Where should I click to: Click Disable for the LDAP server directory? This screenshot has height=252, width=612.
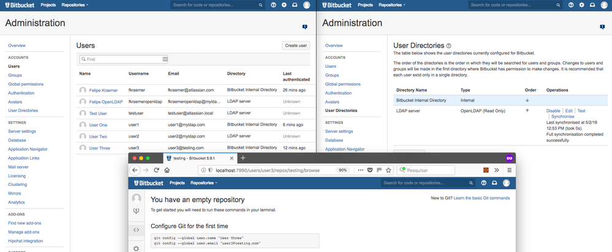(x=553, y=111)
